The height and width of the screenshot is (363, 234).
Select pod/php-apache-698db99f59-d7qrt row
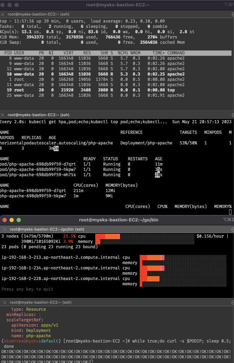[x=81, y=164]
